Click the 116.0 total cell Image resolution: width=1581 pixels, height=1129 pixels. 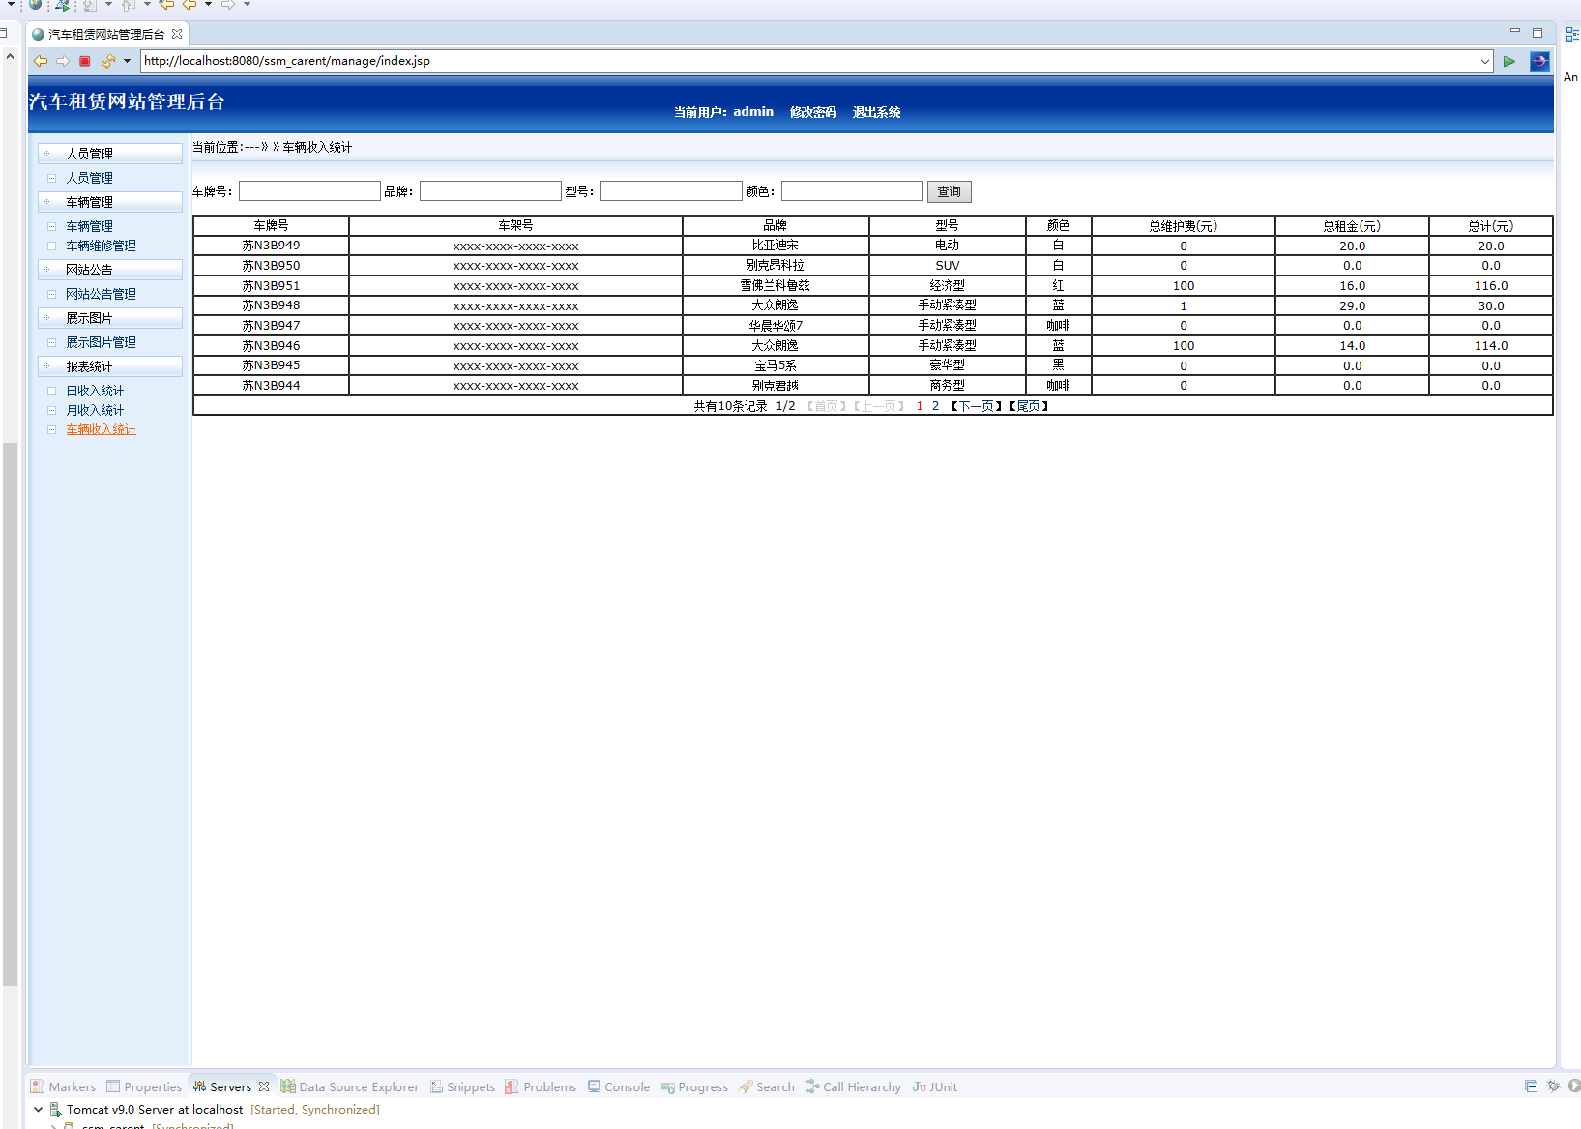[x=1491, y=286]
